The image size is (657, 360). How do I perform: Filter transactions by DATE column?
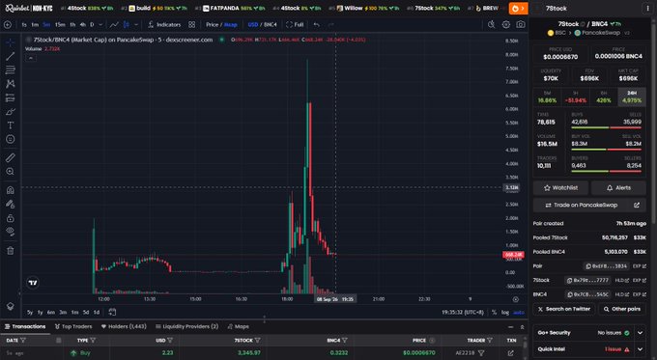pos(23,341)
